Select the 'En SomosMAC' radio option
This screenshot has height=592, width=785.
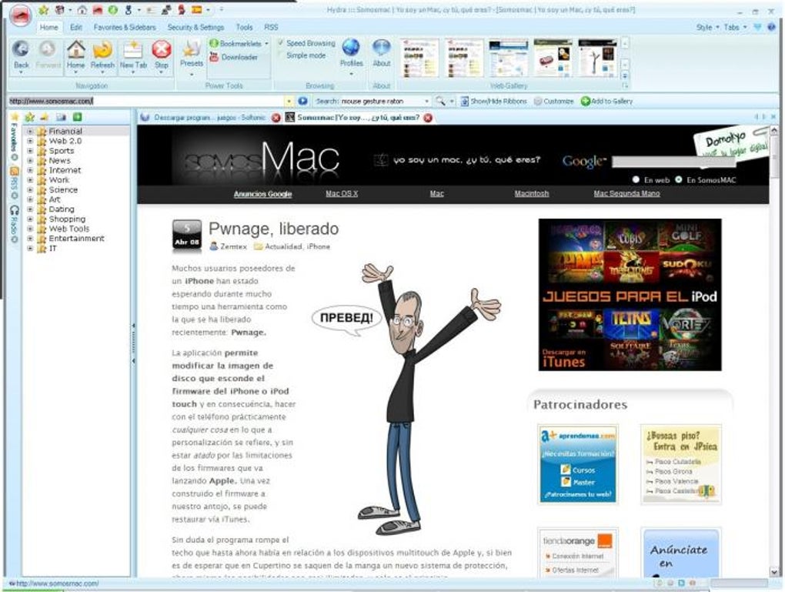click(x=678, y=179)
